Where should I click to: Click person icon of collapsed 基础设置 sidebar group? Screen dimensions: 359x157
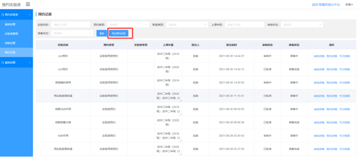(3, 62)
